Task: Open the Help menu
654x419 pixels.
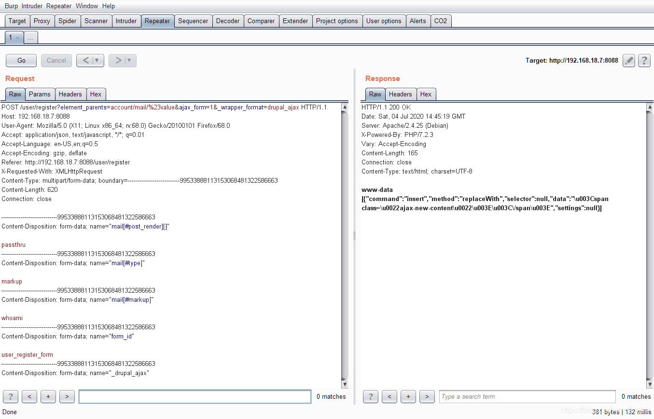Action: point(109,6)
